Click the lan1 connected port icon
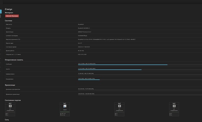 point(65,106)
